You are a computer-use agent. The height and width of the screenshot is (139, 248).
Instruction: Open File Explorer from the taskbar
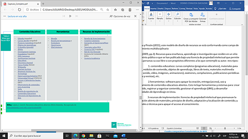tap(91, 136)
